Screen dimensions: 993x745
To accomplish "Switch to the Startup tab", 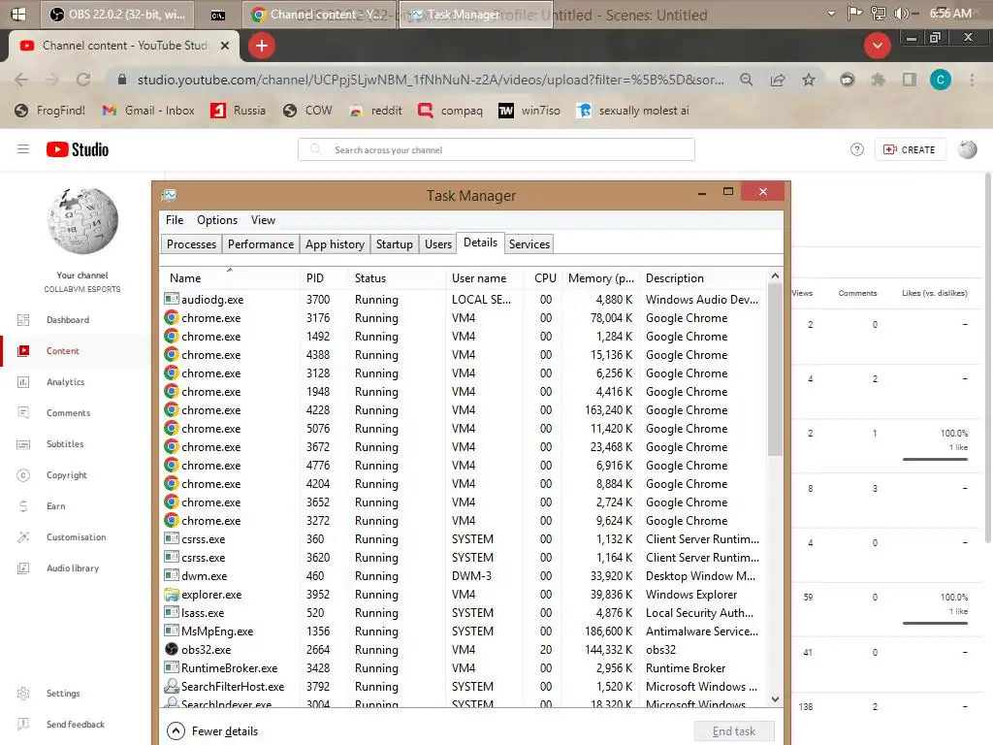I will point(394,243).
